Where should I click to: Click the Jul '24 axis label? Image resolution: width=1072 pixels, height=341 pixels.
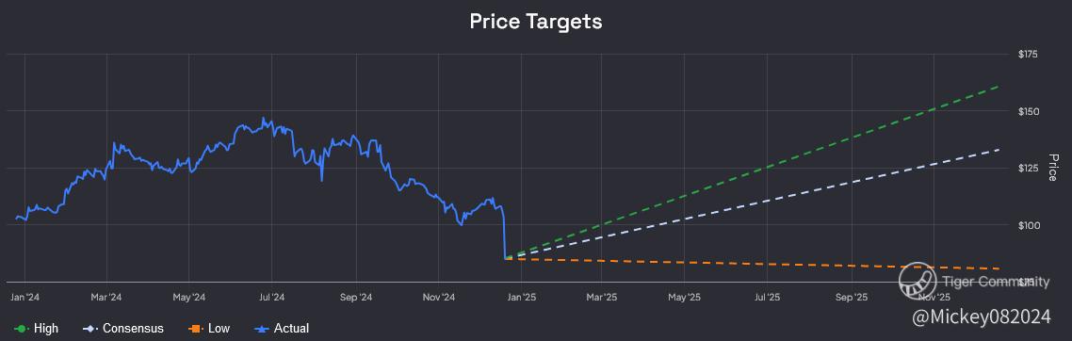(272, 297)
